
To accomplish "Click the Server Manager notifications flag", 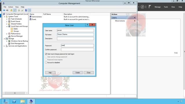I will tap(150, 7).
